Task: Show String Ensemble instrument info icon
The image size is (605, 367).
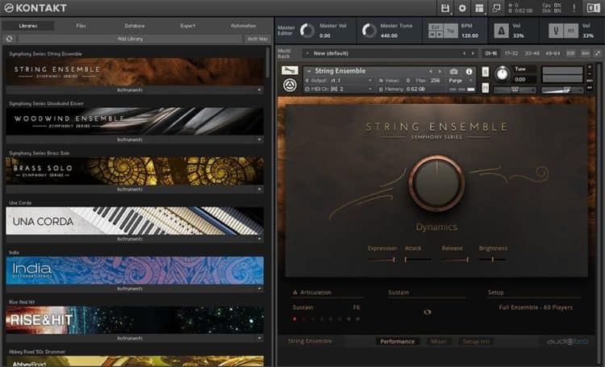Action: [x=469, y=72]
